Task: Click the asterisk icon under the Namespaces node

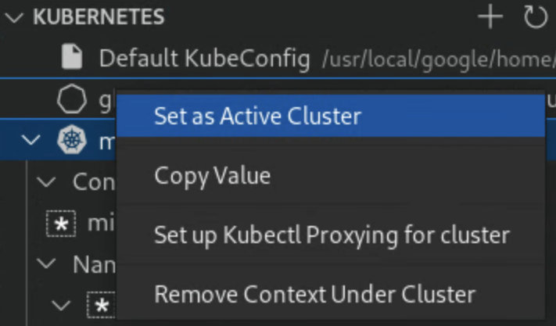Action: pos(102,306)
